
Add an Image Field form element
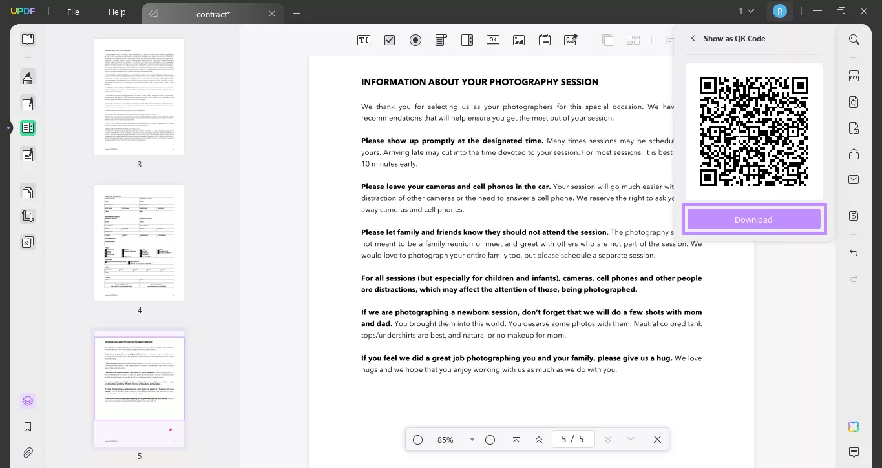[x=519, y=40]
